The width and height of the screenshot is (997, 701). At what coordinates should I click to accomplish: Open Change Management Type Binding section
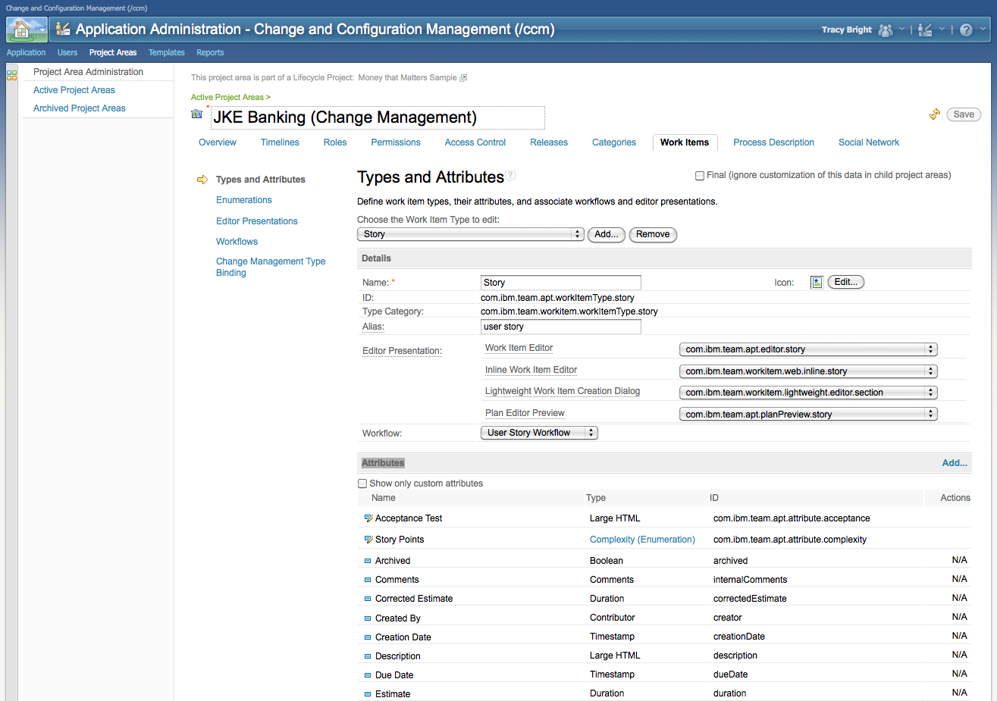(x=271, y=267)
